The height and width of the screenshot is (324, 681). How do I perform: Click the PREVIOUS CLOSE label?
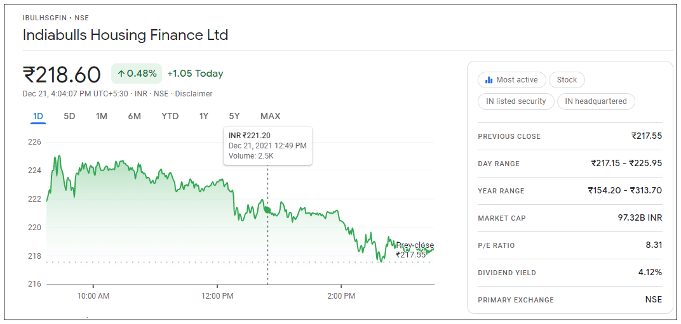(509, 136)
